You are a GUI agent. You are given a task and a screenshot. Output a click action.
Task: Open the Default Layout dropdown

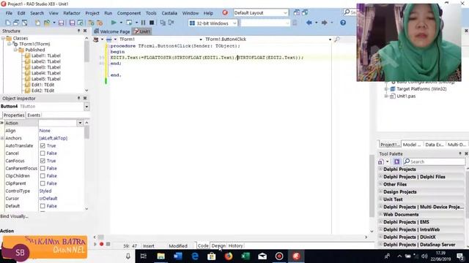(x=285, y=13)
